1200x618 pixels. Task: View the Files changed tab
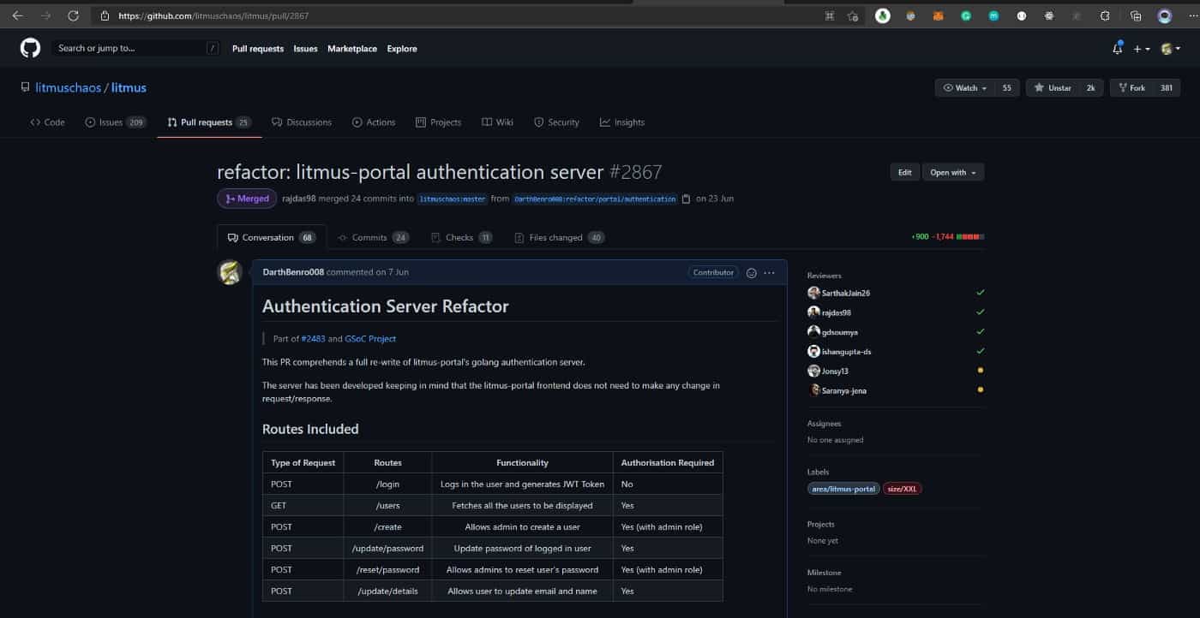[x=560, y=237]
